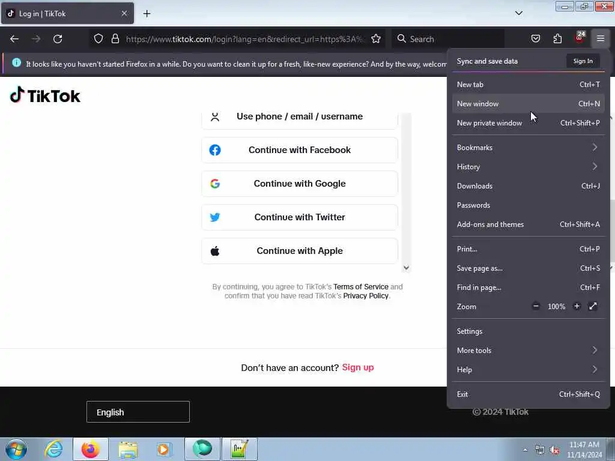Viewport: 615px width, 461px height.
Task: Open file explorer from taskbar
Action: tap(128, 449)
